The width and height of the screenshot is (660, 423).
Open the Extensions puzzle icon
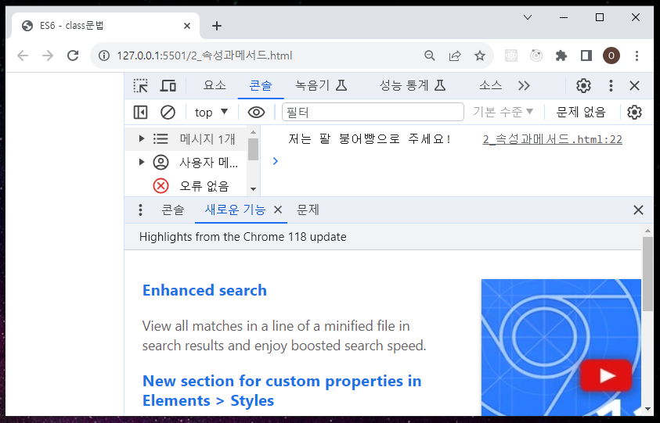coord(561,56)
